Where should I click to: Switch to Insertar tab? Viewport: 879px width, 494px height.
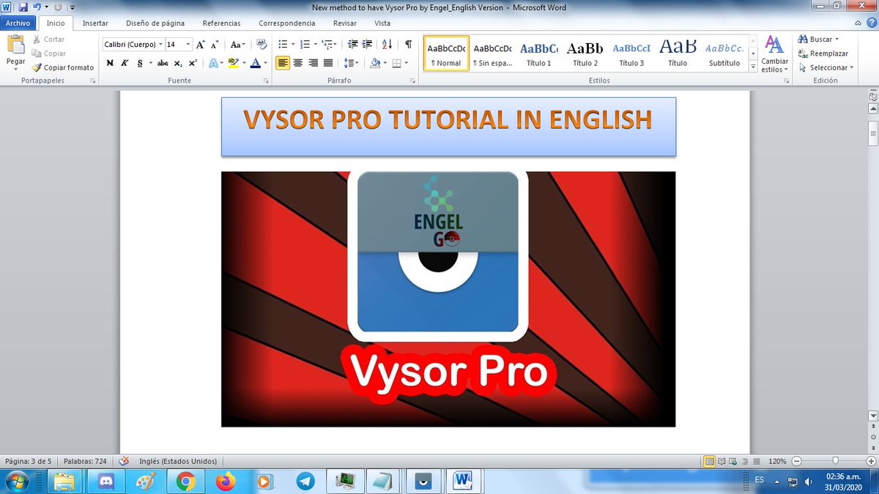[95, 23]
